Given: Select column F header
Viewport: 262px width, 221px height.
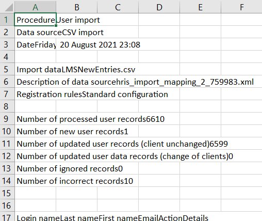Looking at the screenshot, I should pyautogui.click(x=241, y=7).
